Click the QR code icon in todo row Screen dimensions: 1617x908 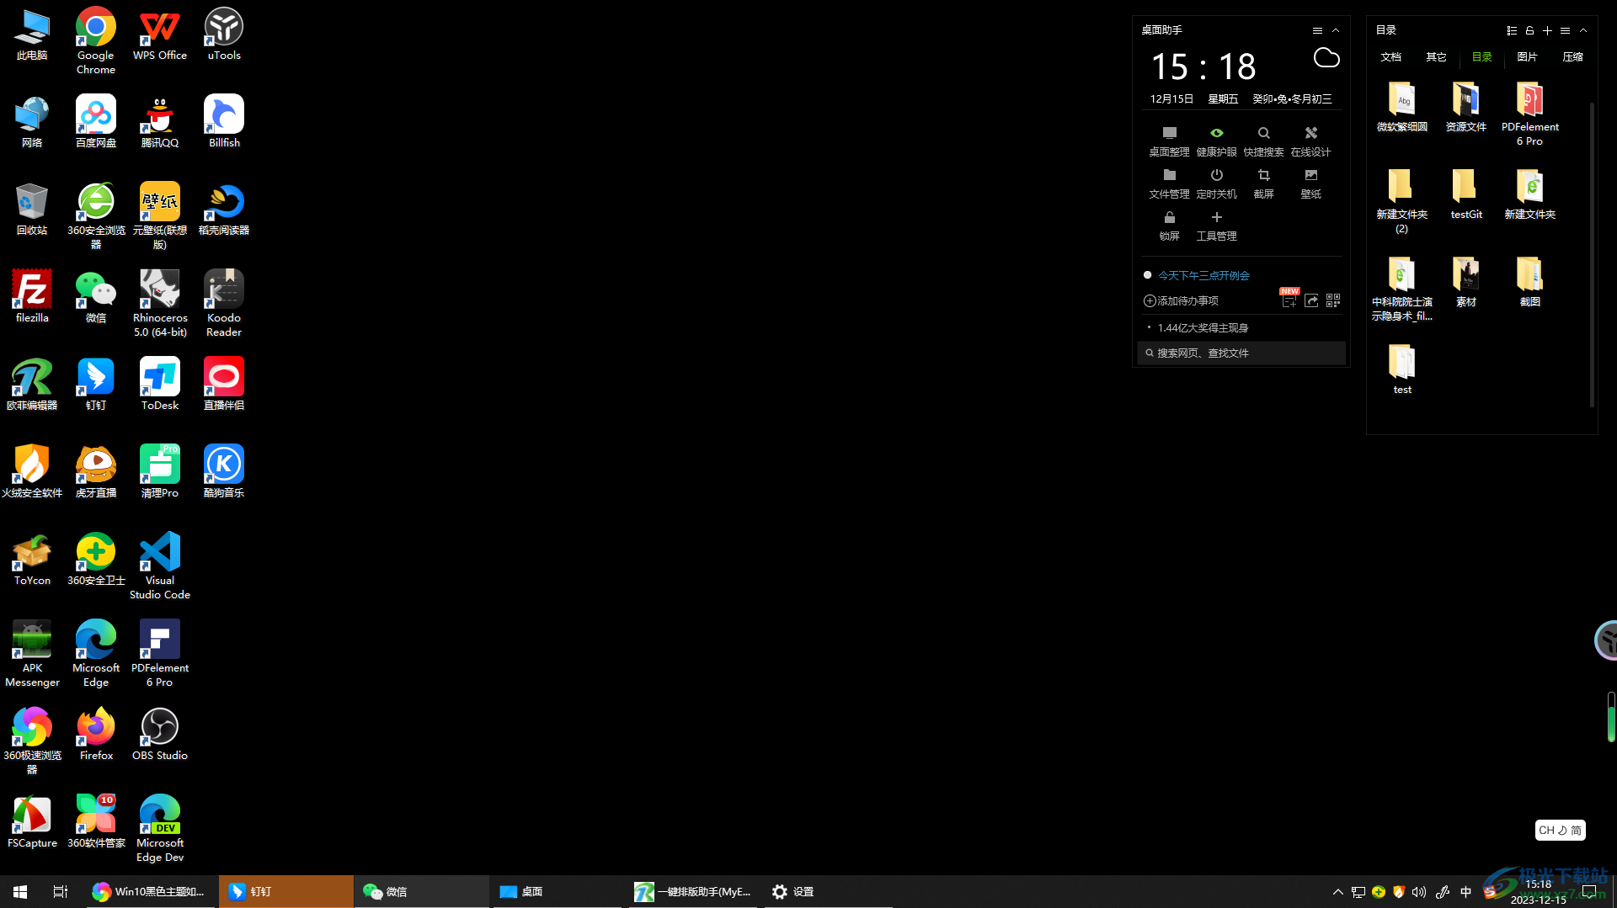[1333, 300]
